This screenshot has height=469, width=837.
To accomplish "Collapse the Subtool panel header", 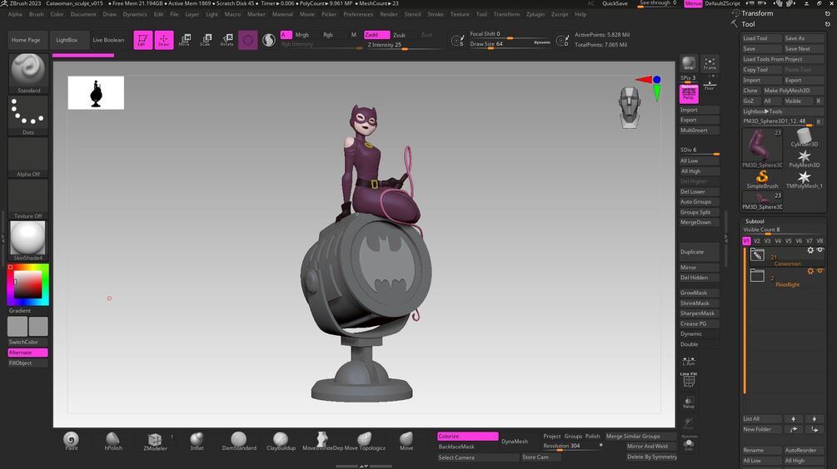I will pos(755,221).
